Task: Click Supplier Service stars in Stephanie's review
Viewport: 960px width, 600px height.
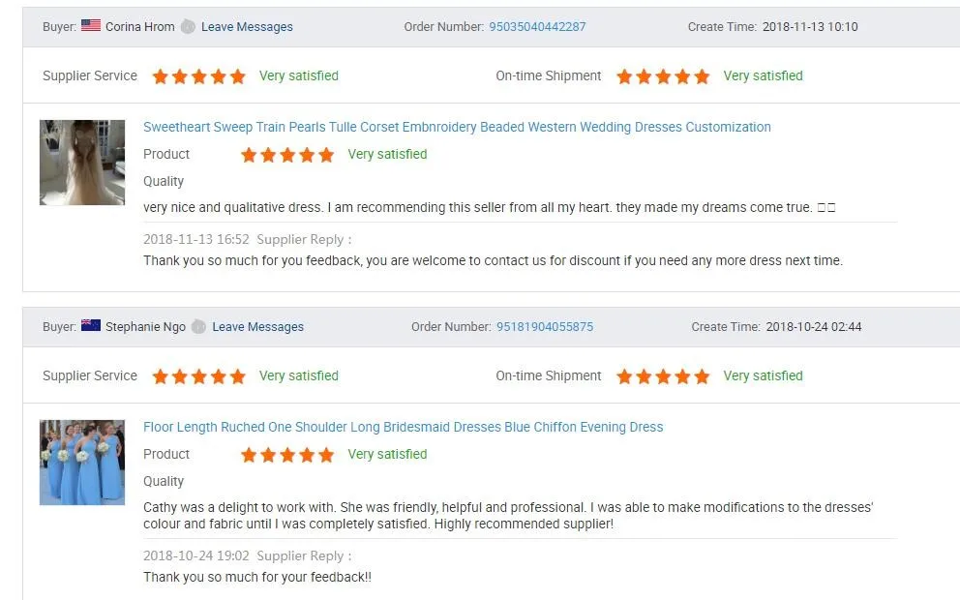Action: 199,376
